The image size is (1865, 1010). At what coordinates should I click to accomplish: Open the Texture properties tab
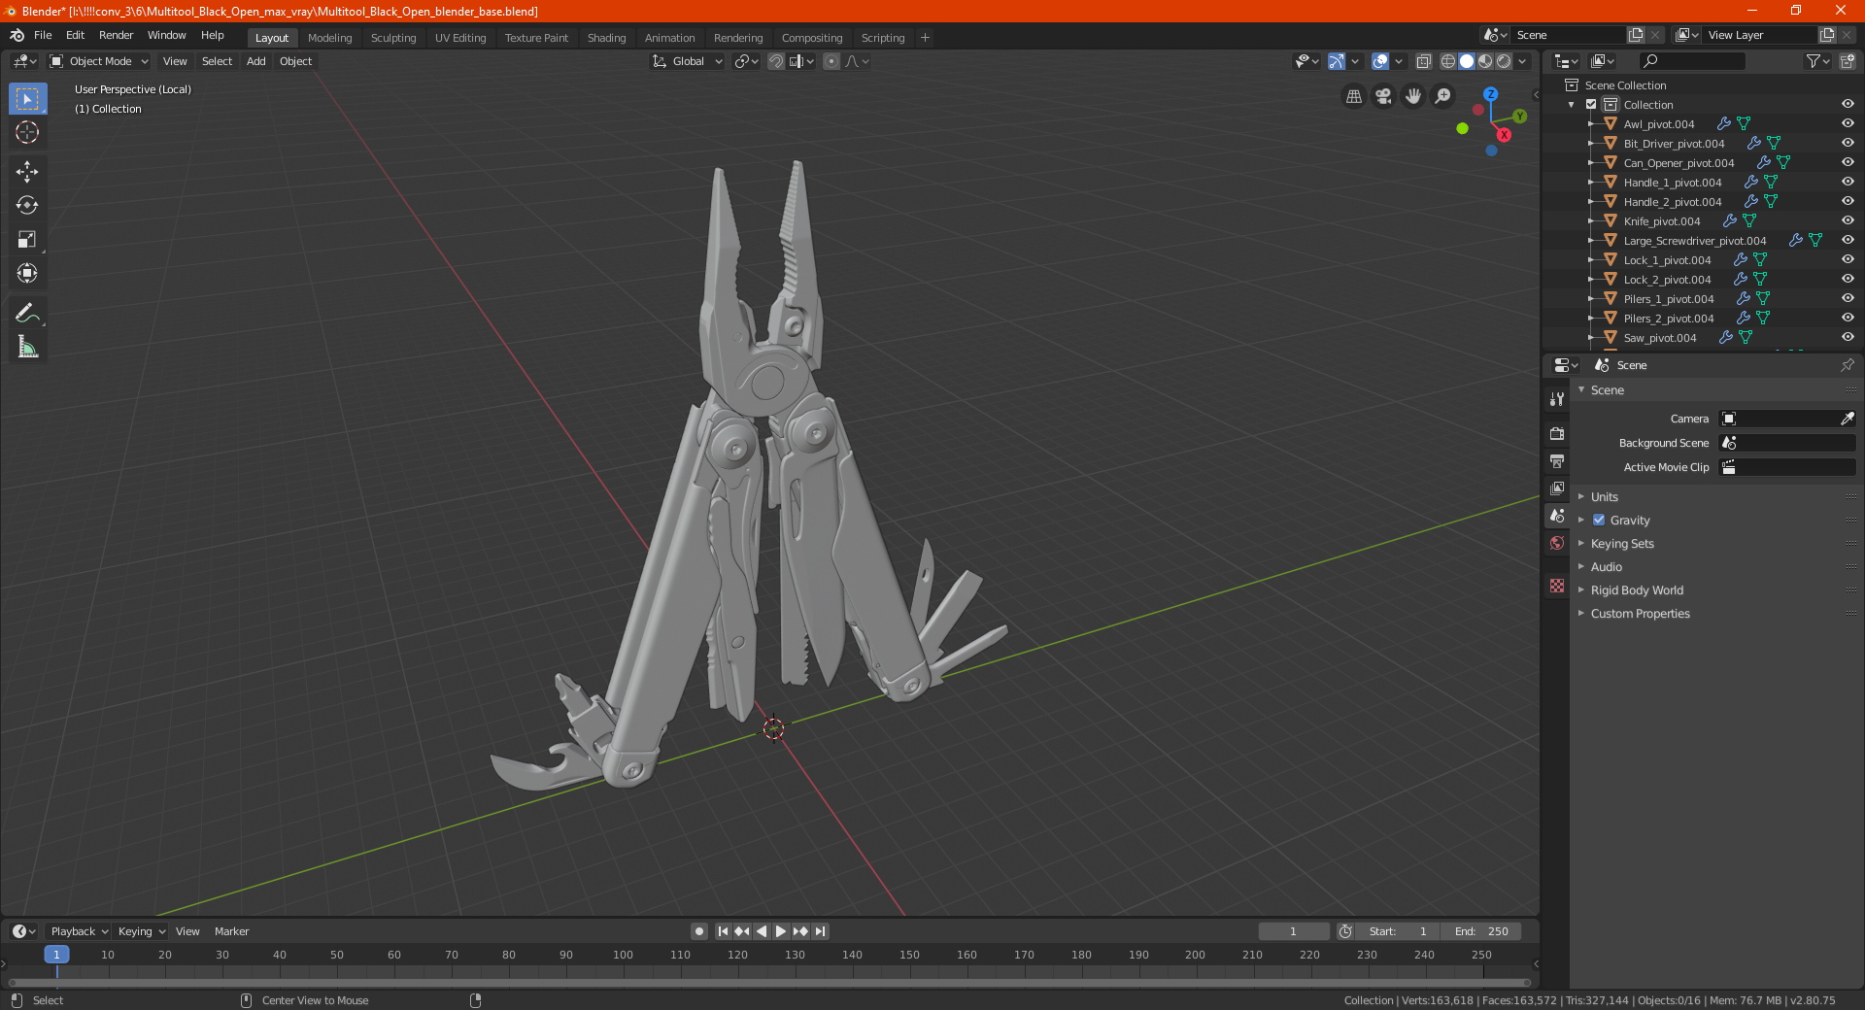click(1557, 586)
